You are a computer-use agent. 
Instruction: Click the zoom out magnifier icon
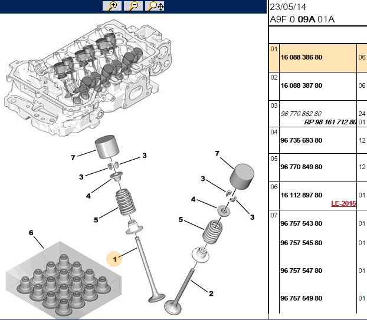coord(133,6)
